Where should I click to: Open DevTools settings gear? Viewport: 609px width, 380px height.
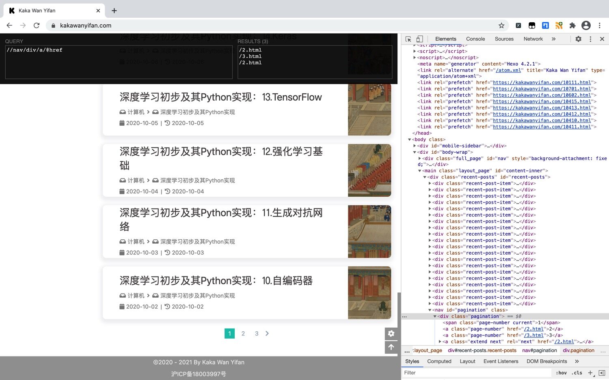pos(578,39)
